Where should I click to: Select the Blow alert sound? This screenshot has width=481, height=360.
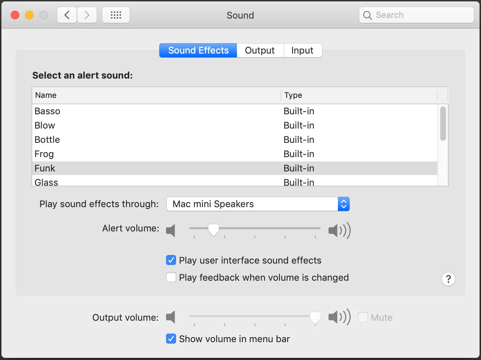(x=235, y=125)
